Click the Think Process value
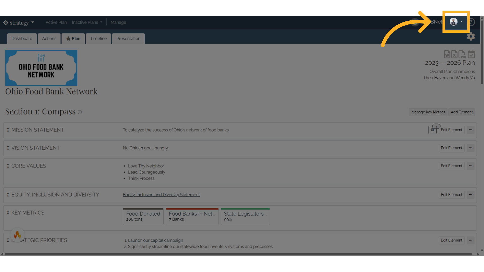Image resolution: width=484 pixels, height=272 pixels. pos(141,178)
